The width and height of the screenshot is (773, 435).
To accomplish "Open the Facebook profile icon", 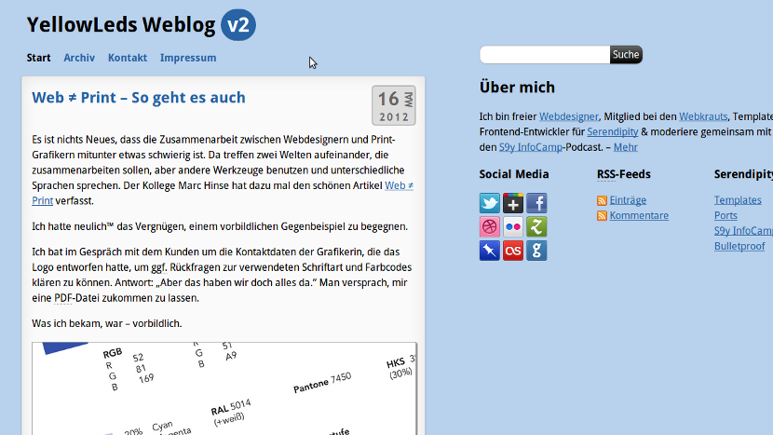I will click(536, 204).
